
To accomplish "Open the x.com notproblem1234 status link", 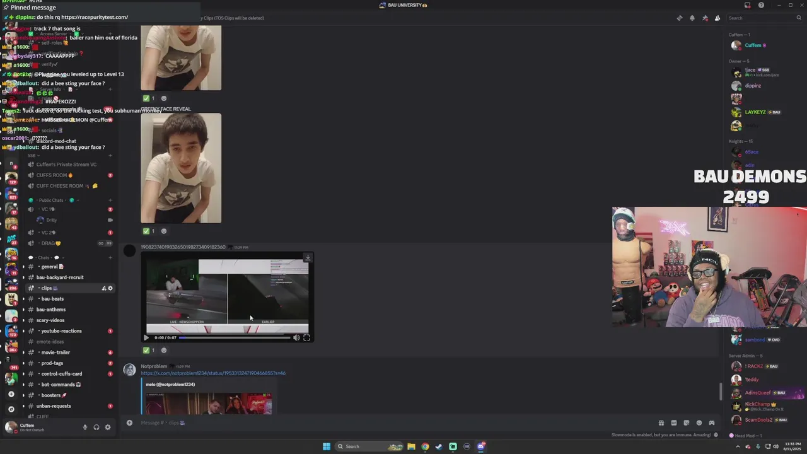I will 213,373.
